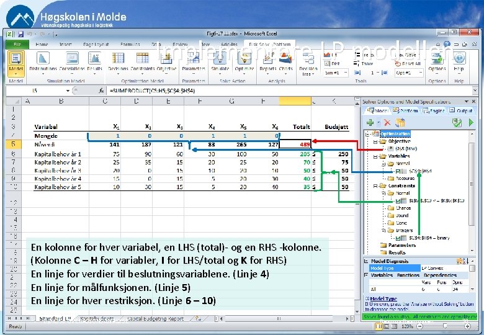
Task: Open ribbon Options button
Action: [x=437, y=63]
